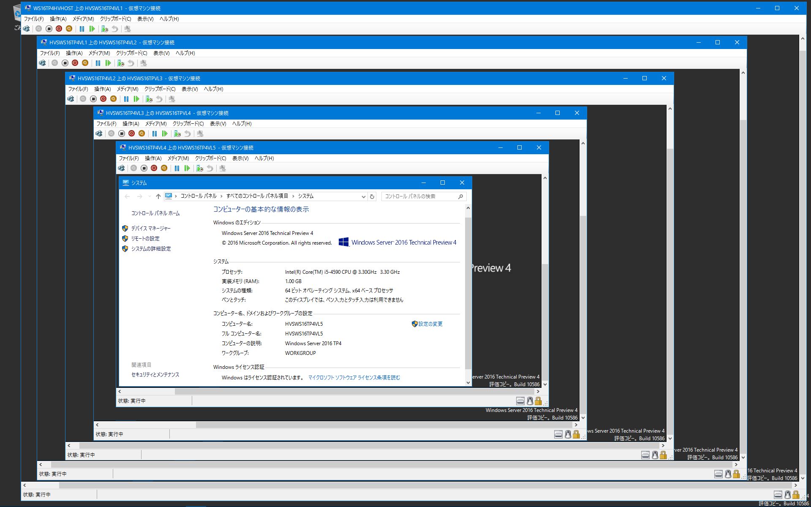
Task: Revert the HVSWS16TP4VL1 VM via the undo icon
Action: click(x=115, y=29)
